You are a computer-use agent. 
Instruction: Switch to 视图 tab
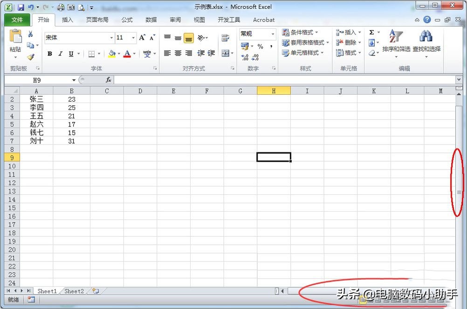pyautogui.click(x=199, y=20)
